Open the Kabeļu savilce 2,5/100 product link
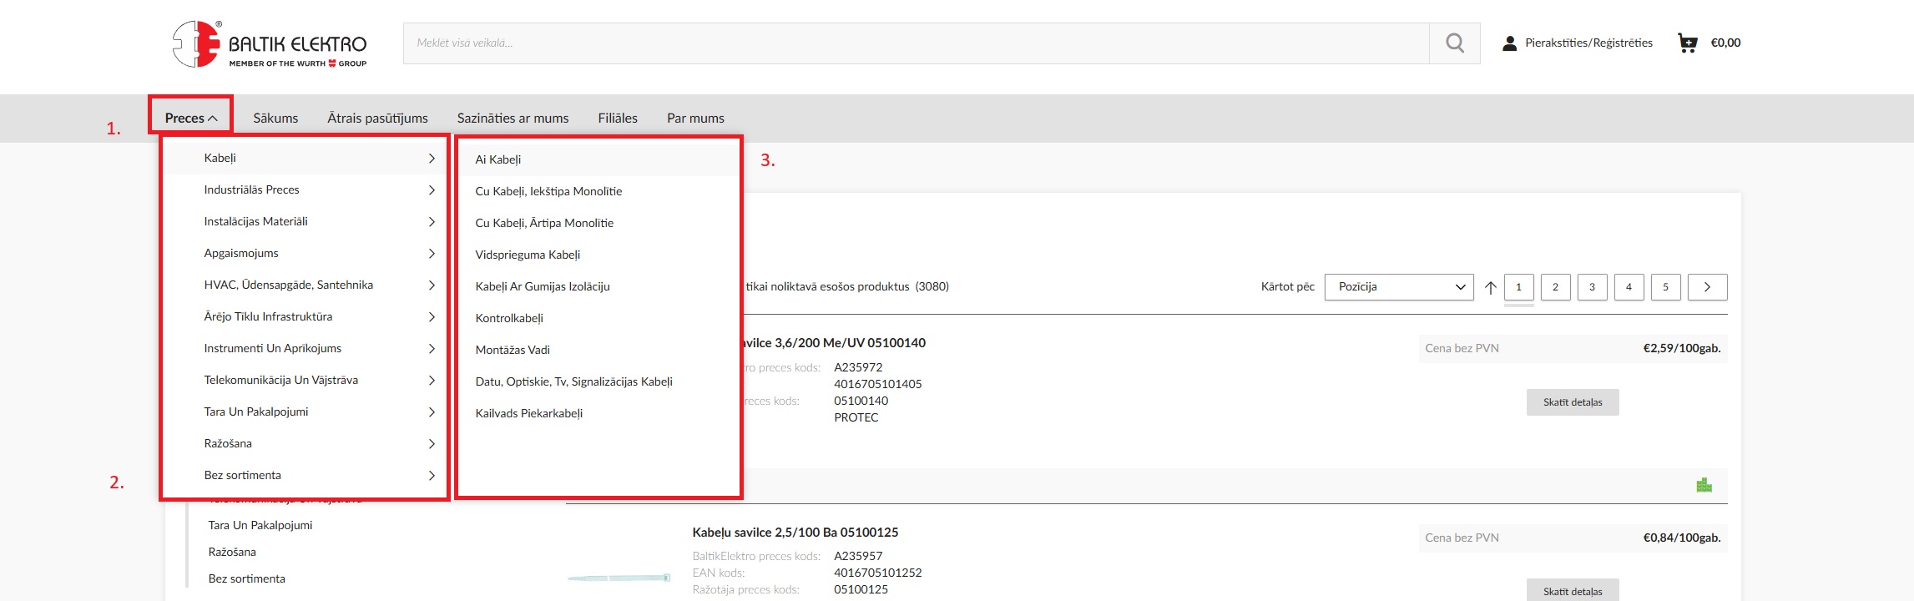The width and height of the screenshot is (1914, 601). coord(795,533)
